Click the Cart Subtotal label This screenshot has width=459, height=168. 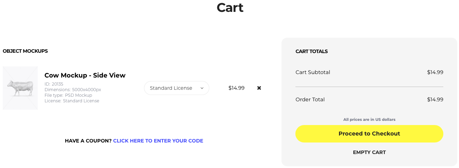click(313, 72)
